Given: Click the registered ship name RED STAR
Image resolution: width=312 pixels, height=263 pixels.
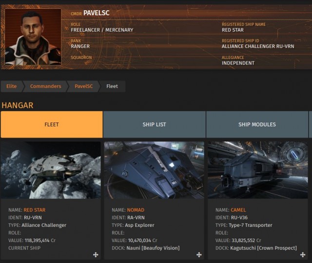Looking at the screenshot, I should (x=233, y=30).
